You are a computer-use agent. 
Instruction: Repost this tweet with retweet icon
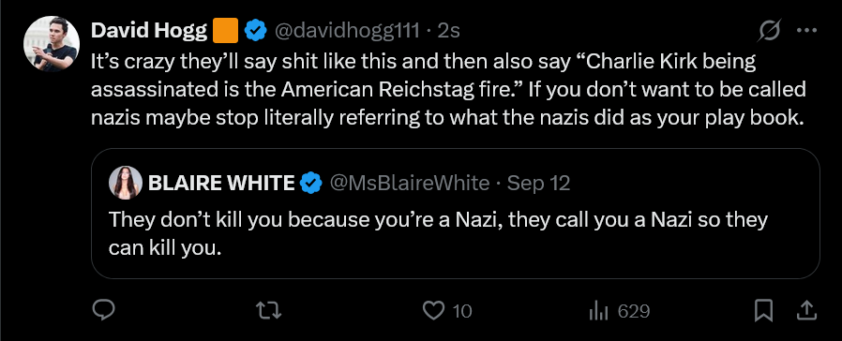pyautogui.click(x=268, y=310)
